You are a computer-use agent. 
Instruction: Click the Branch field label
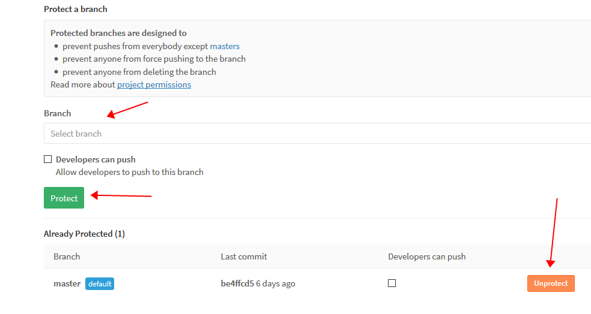point(57,113)
